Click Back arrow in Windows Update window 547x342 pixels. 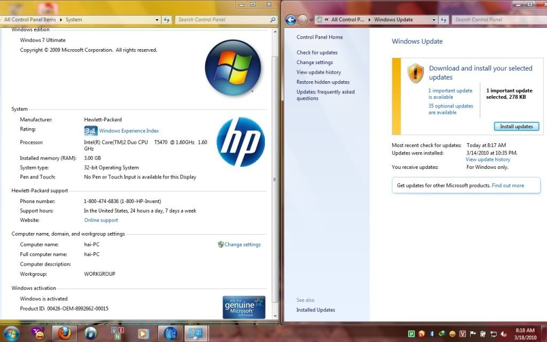click(291, 20)
